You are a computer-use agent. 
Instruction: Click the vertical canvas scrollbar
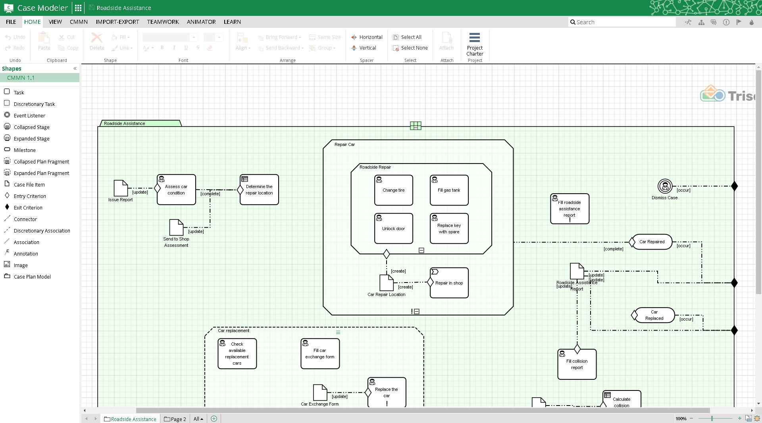pyautogui.click(x=758, y=182)
